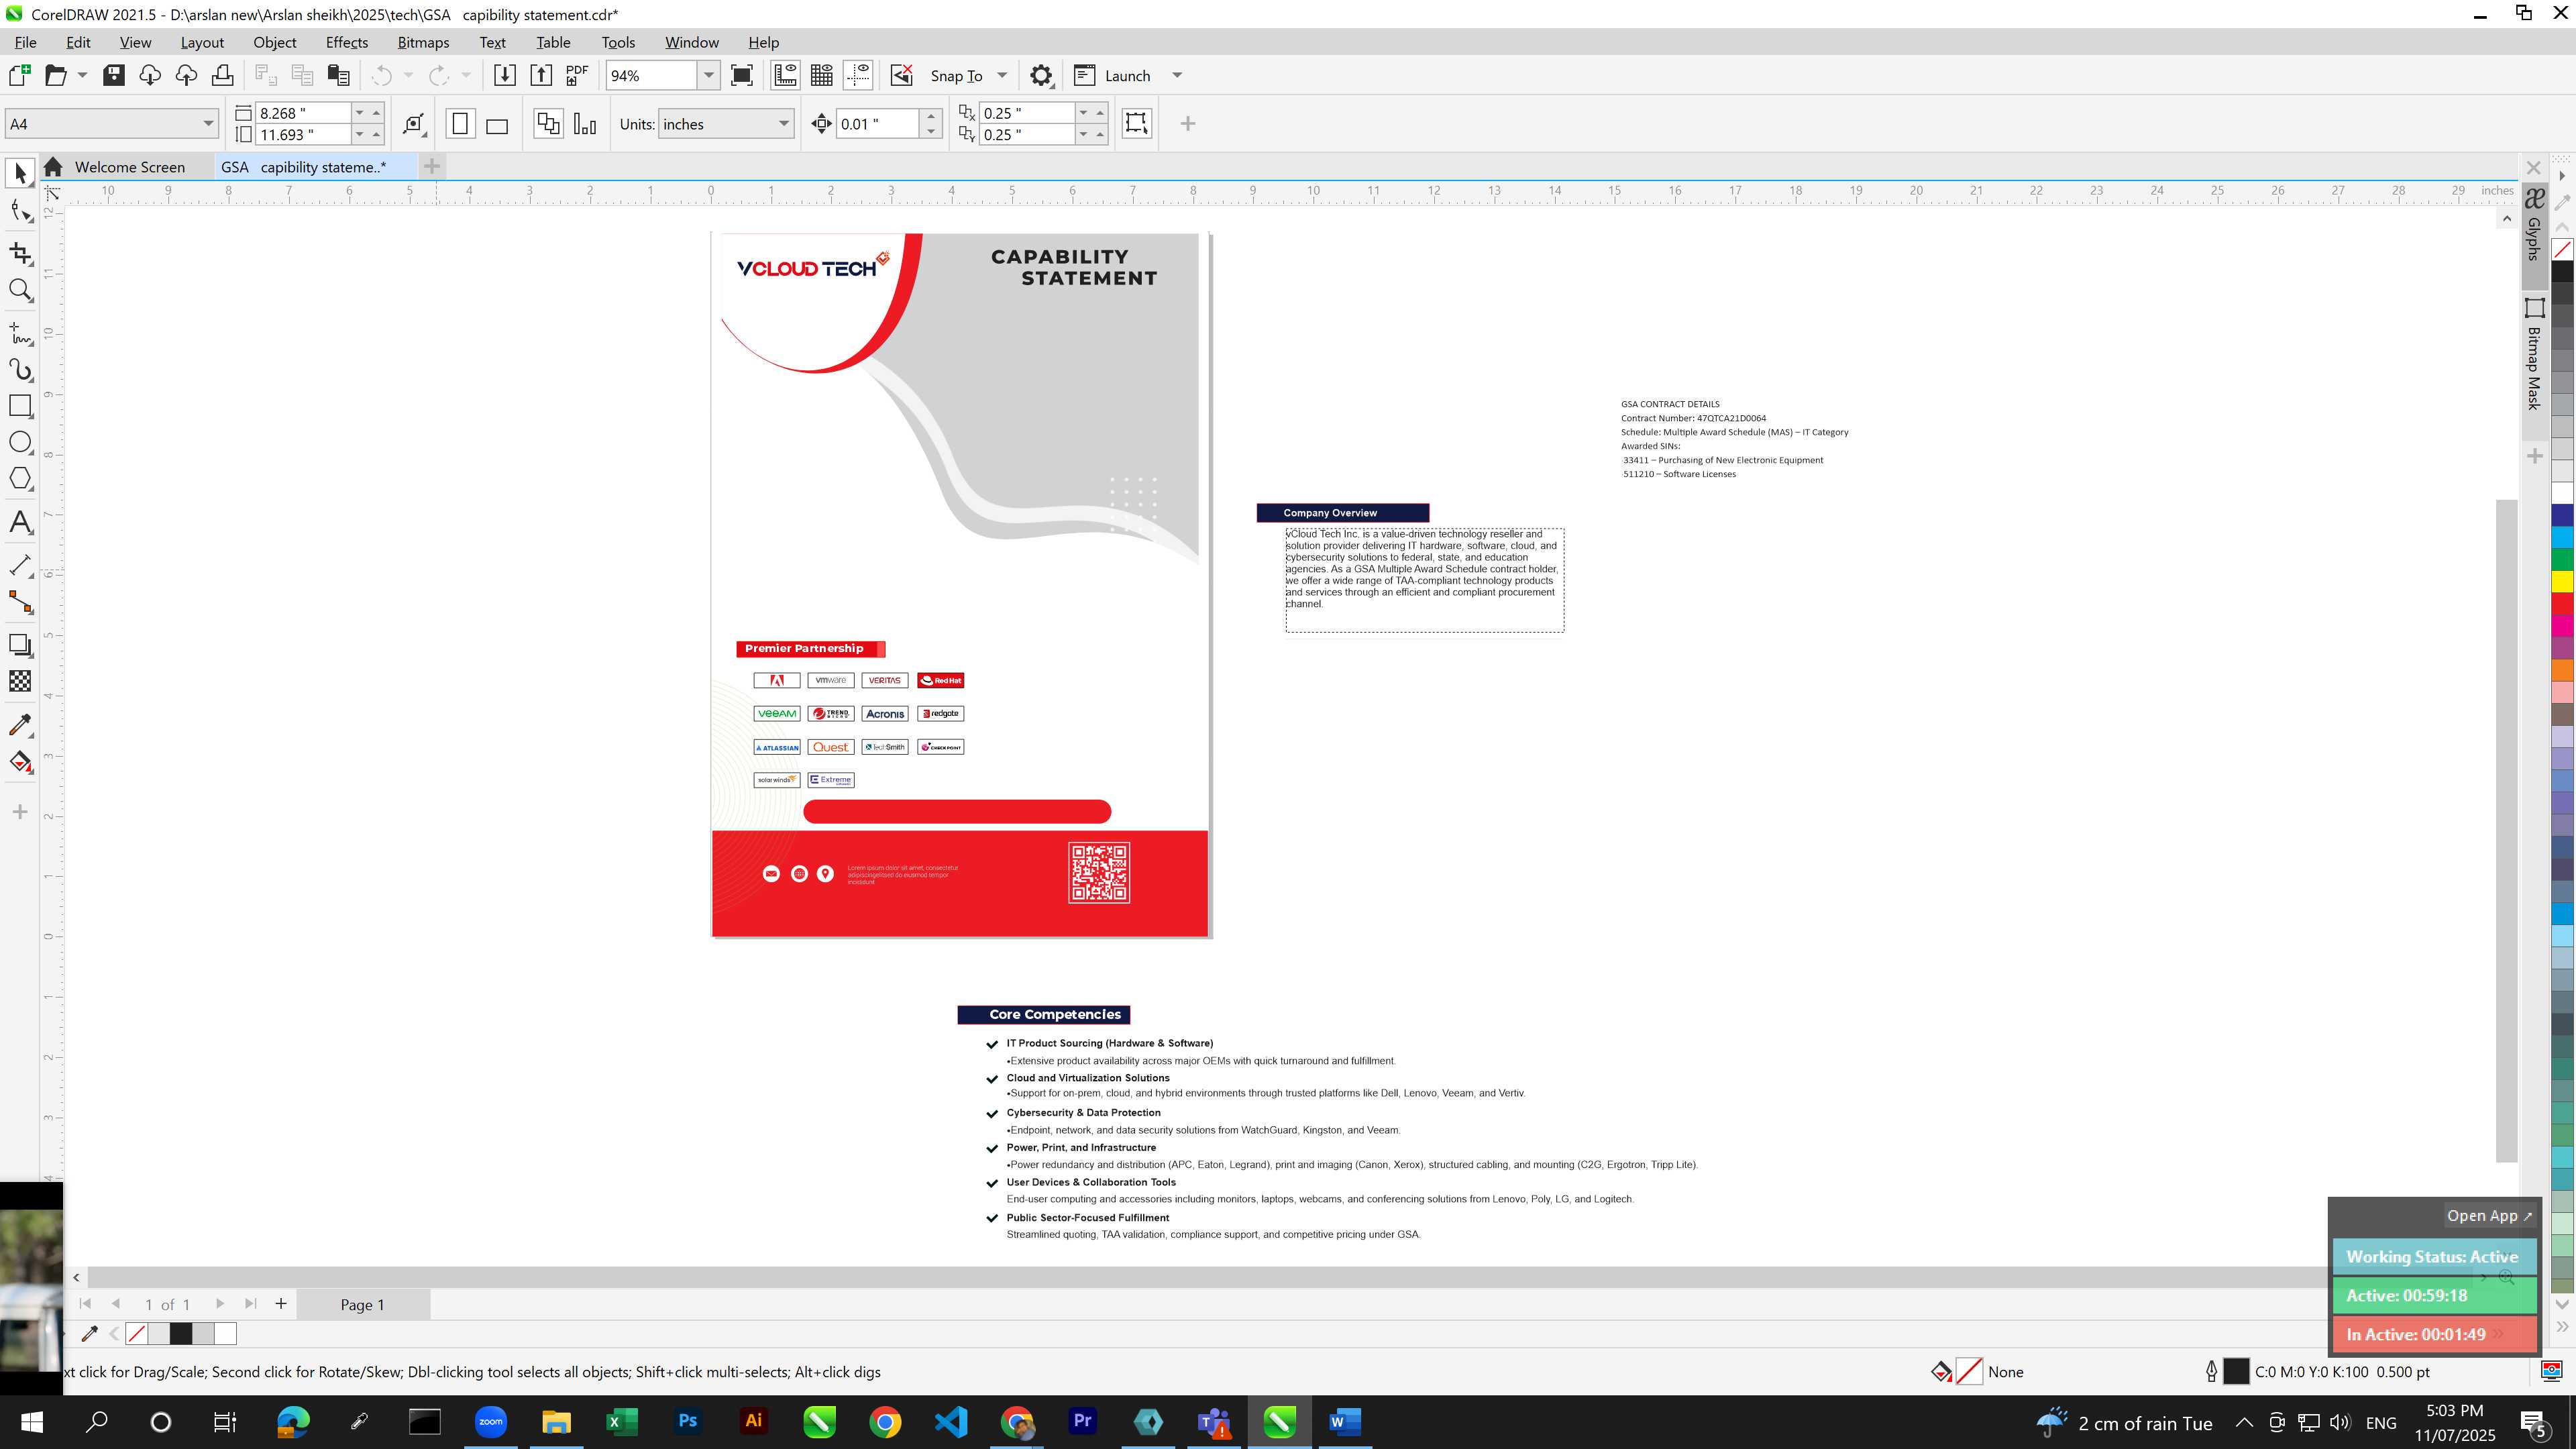Toggle Show guidelines button
This screenshot has width=2576, height=1449.
(x=858, y=75)
